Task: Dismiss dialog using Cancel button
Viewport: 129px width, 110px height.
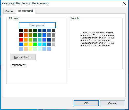Action: (x=112, y=103)
